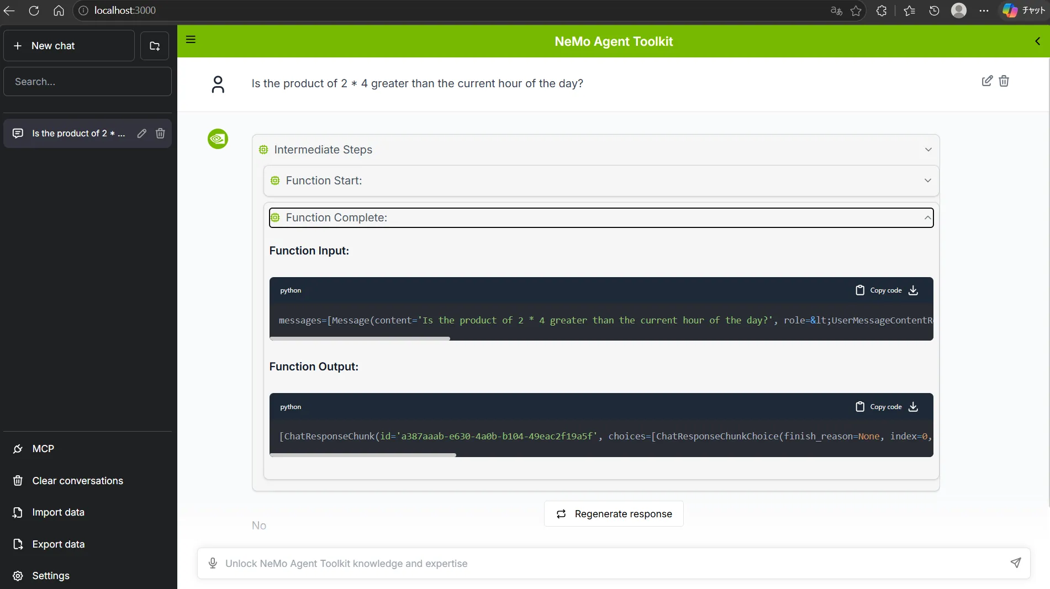The image size is (1050, 589).
Task: Bookmark this page with star icon
Action: coord(856,10)
